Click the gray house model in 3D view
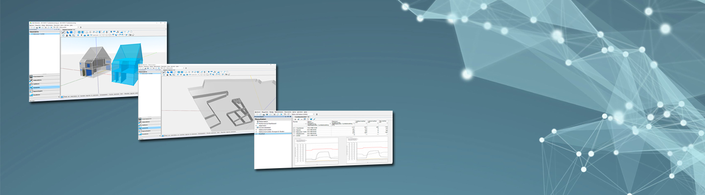The image size is (705, 195). (x=95, y=62)
